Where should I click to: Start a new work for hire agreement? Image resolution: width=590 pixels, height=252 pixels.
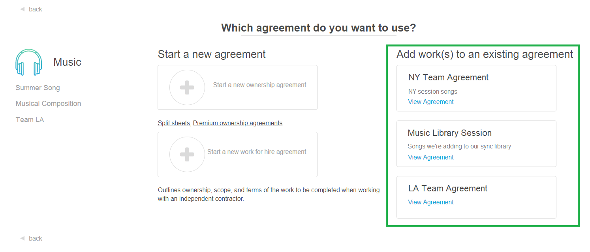(x=257, y=152)
